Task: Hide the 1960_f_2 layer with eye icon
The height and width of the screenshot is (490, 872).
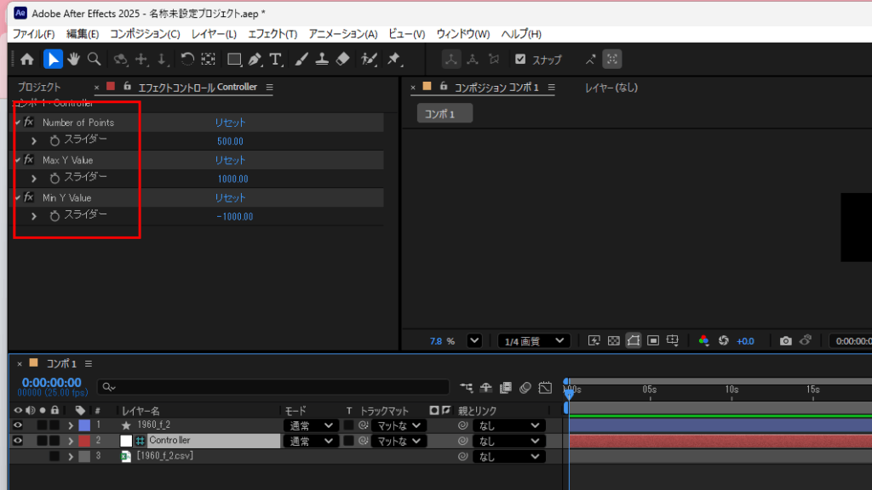Action: tap(17, 425)
